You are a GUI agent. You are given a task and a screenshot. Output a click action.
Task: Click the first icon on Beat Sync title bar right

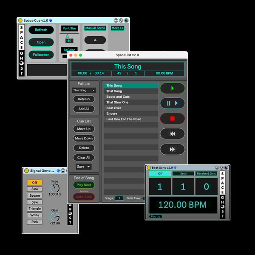217,167
